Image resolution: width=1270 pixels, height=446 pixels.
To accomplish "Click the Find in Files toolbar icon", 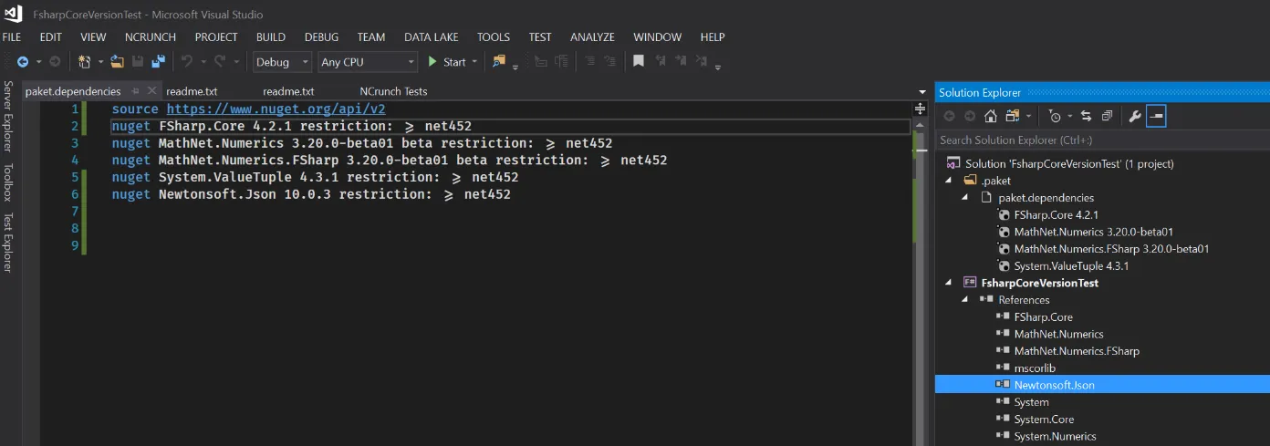I will 499,62.
